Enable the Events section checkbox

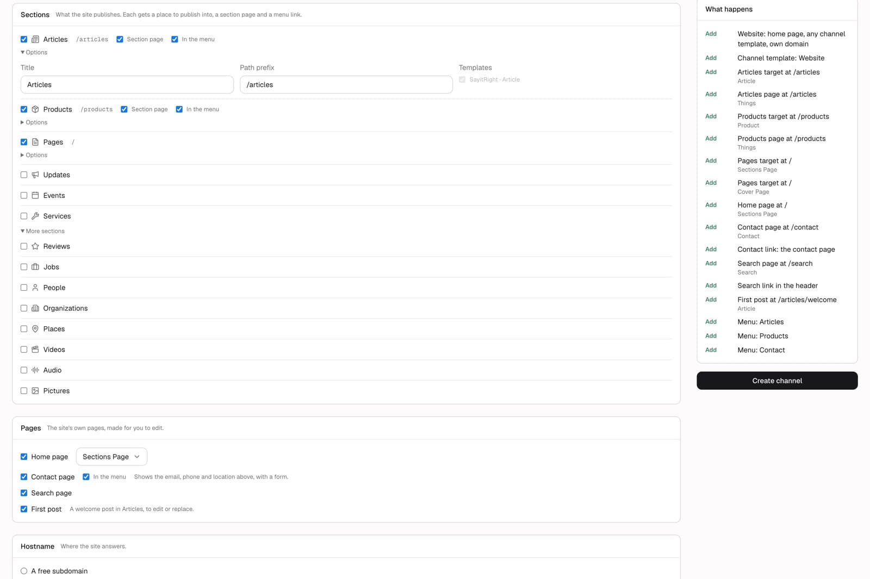click(24, 195)
